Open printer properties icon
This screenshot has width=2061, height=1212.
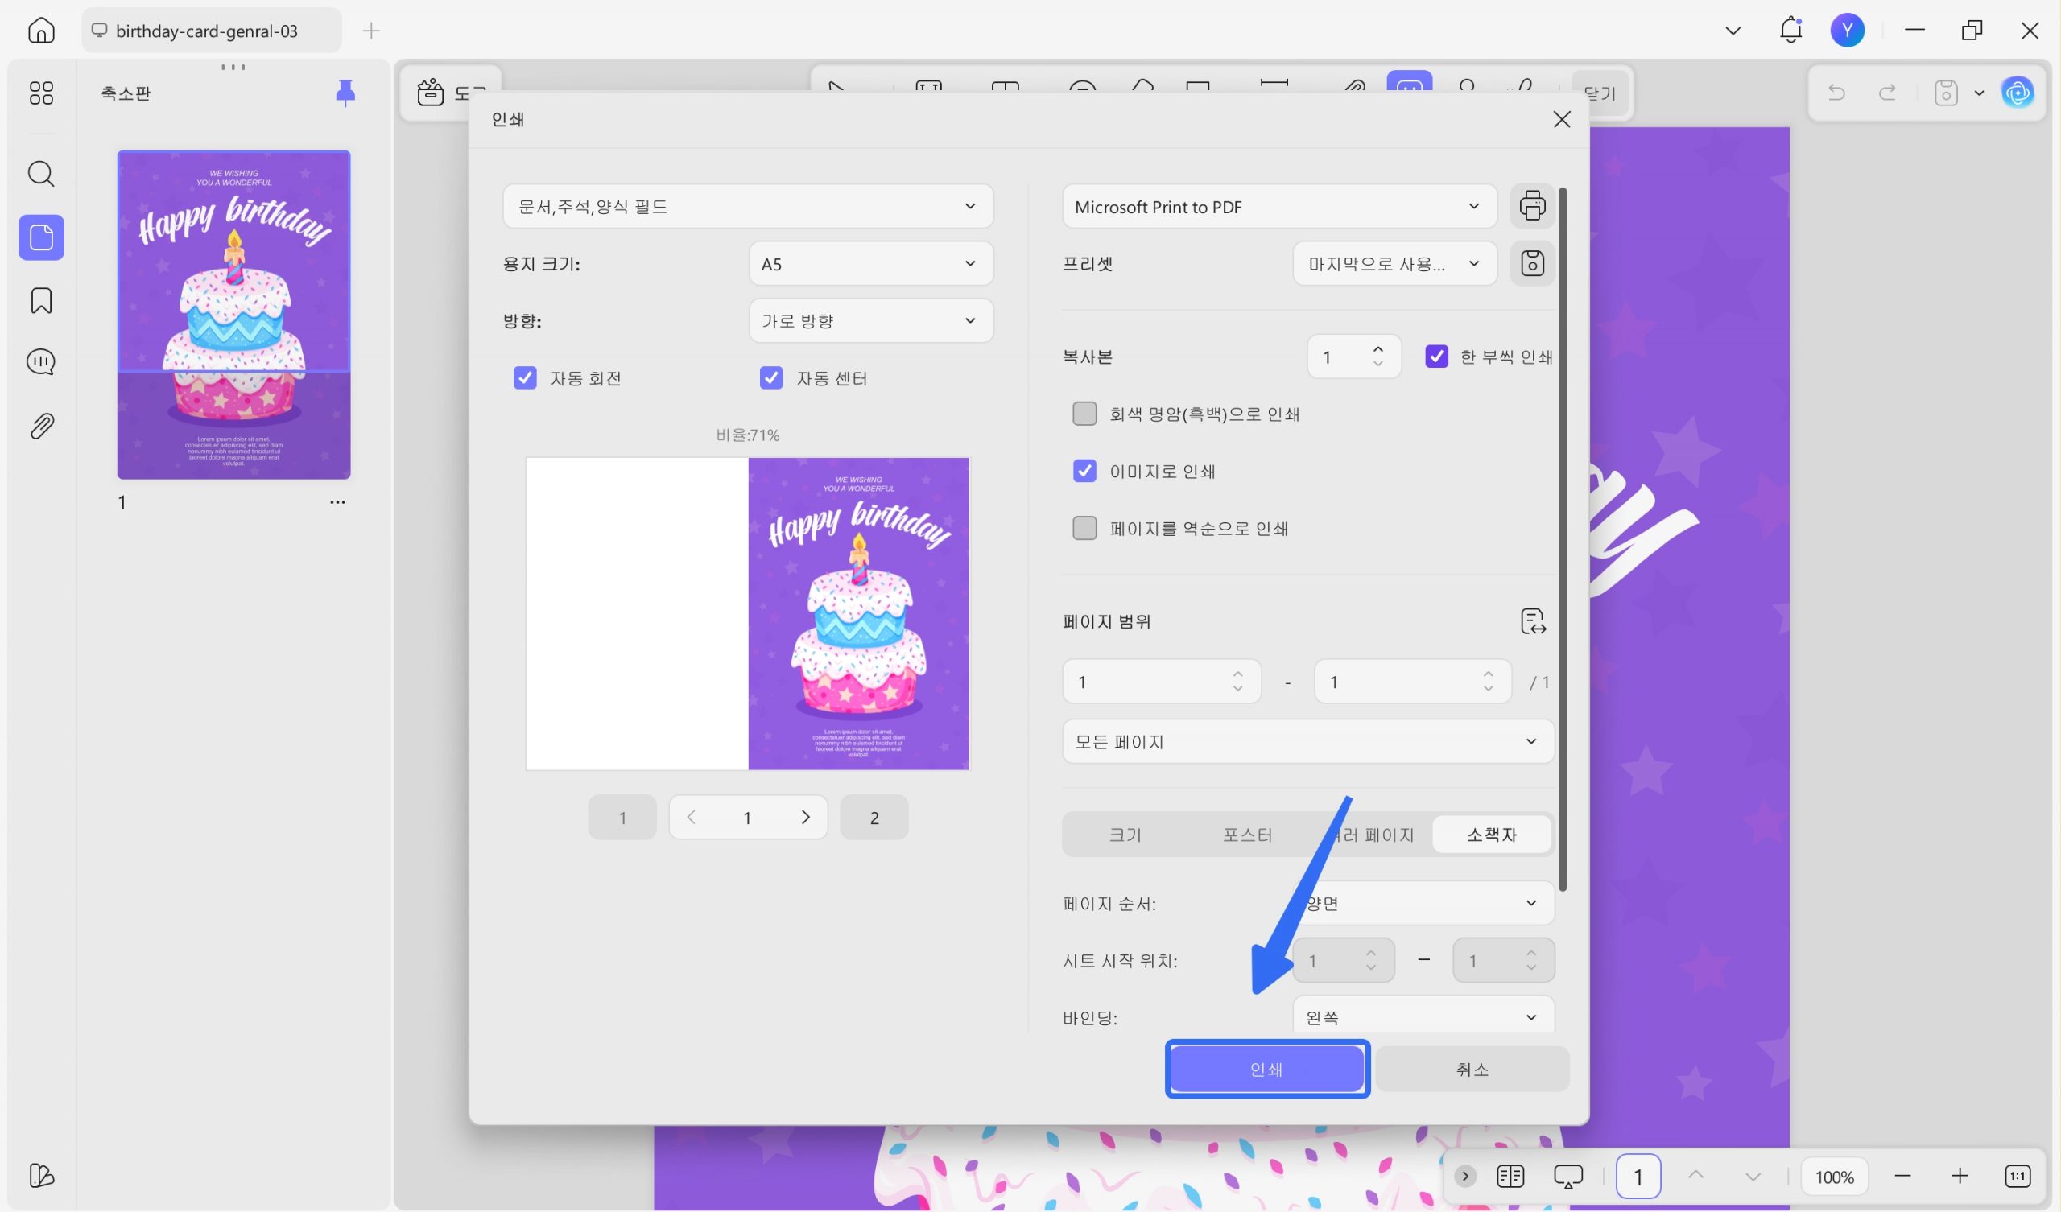(1532, 206)
